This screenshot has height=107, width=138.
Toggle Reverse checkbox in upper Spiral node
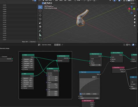24,69
